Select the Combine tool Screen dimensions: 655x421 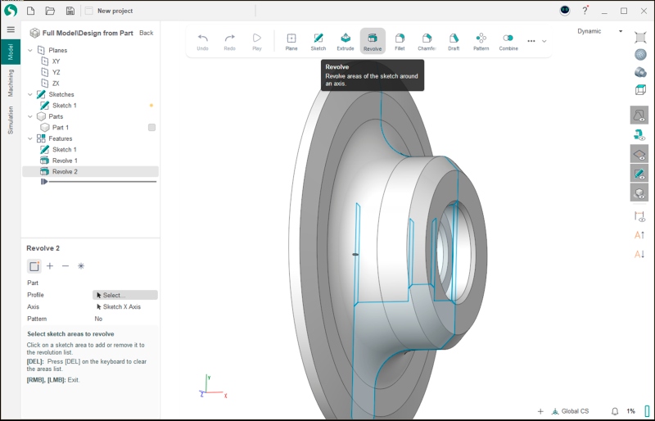coord(508,42)
